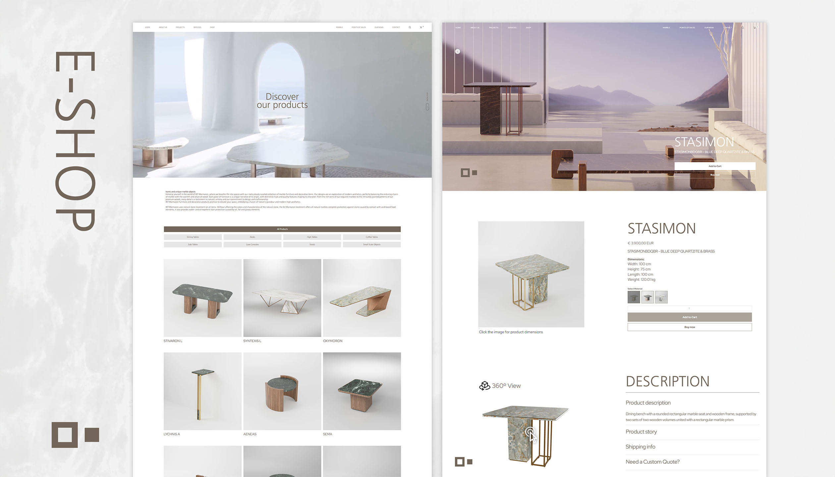
Task: Open the LYCHNIS A product thumbnail
Action: (202, 391)
